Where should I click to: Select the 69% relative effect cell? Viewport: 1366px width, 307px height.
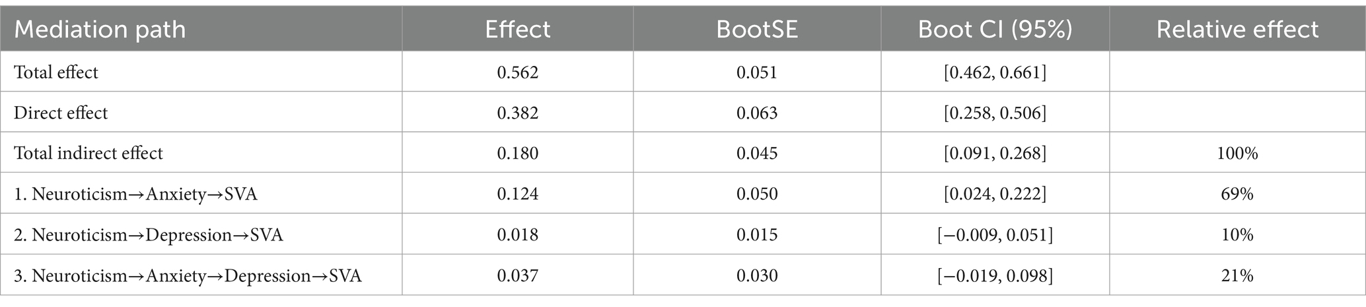point(1237,194)
